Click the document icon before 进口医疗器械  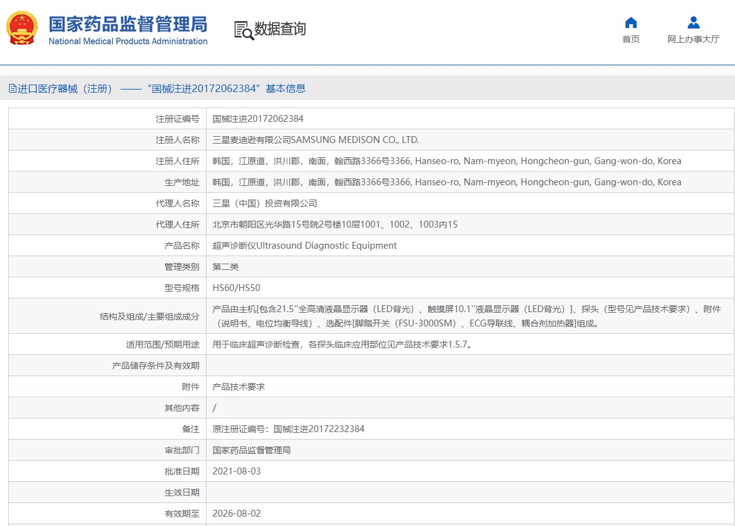12,88
